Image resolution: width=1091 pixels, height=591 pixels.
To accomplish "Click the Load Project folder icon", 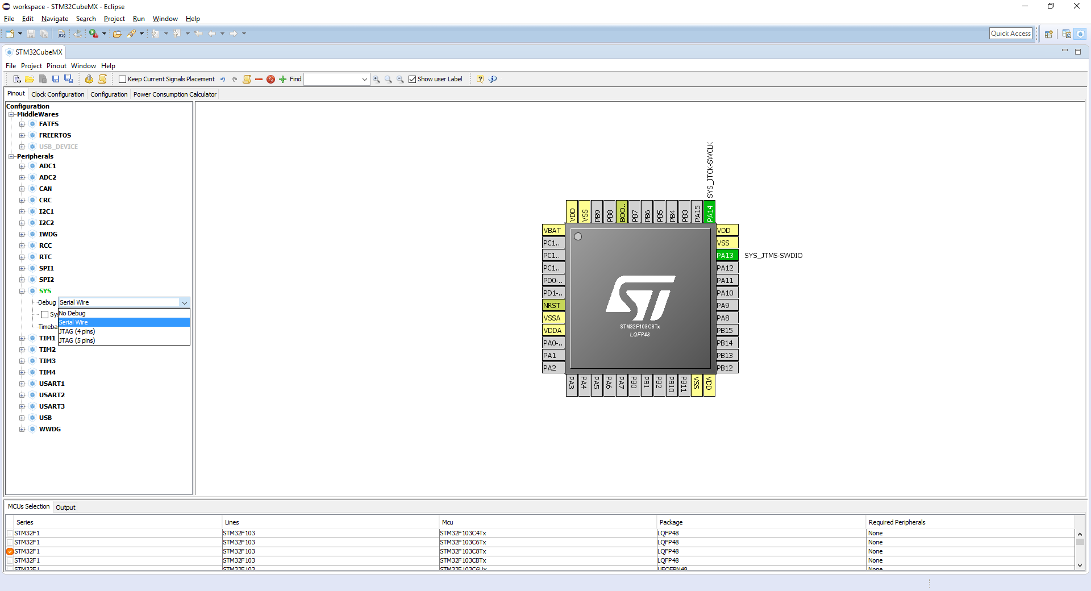I will (x=30, y=79).
